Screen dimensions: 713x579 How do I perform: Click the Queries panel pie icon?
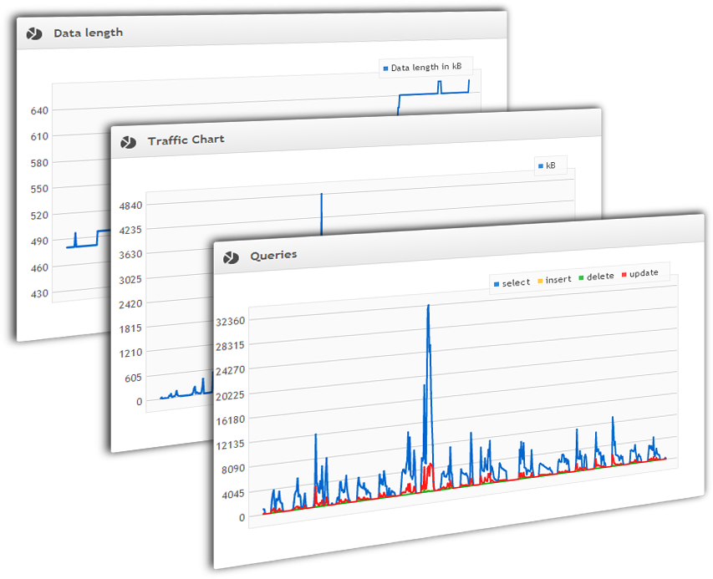click(231, 258)
